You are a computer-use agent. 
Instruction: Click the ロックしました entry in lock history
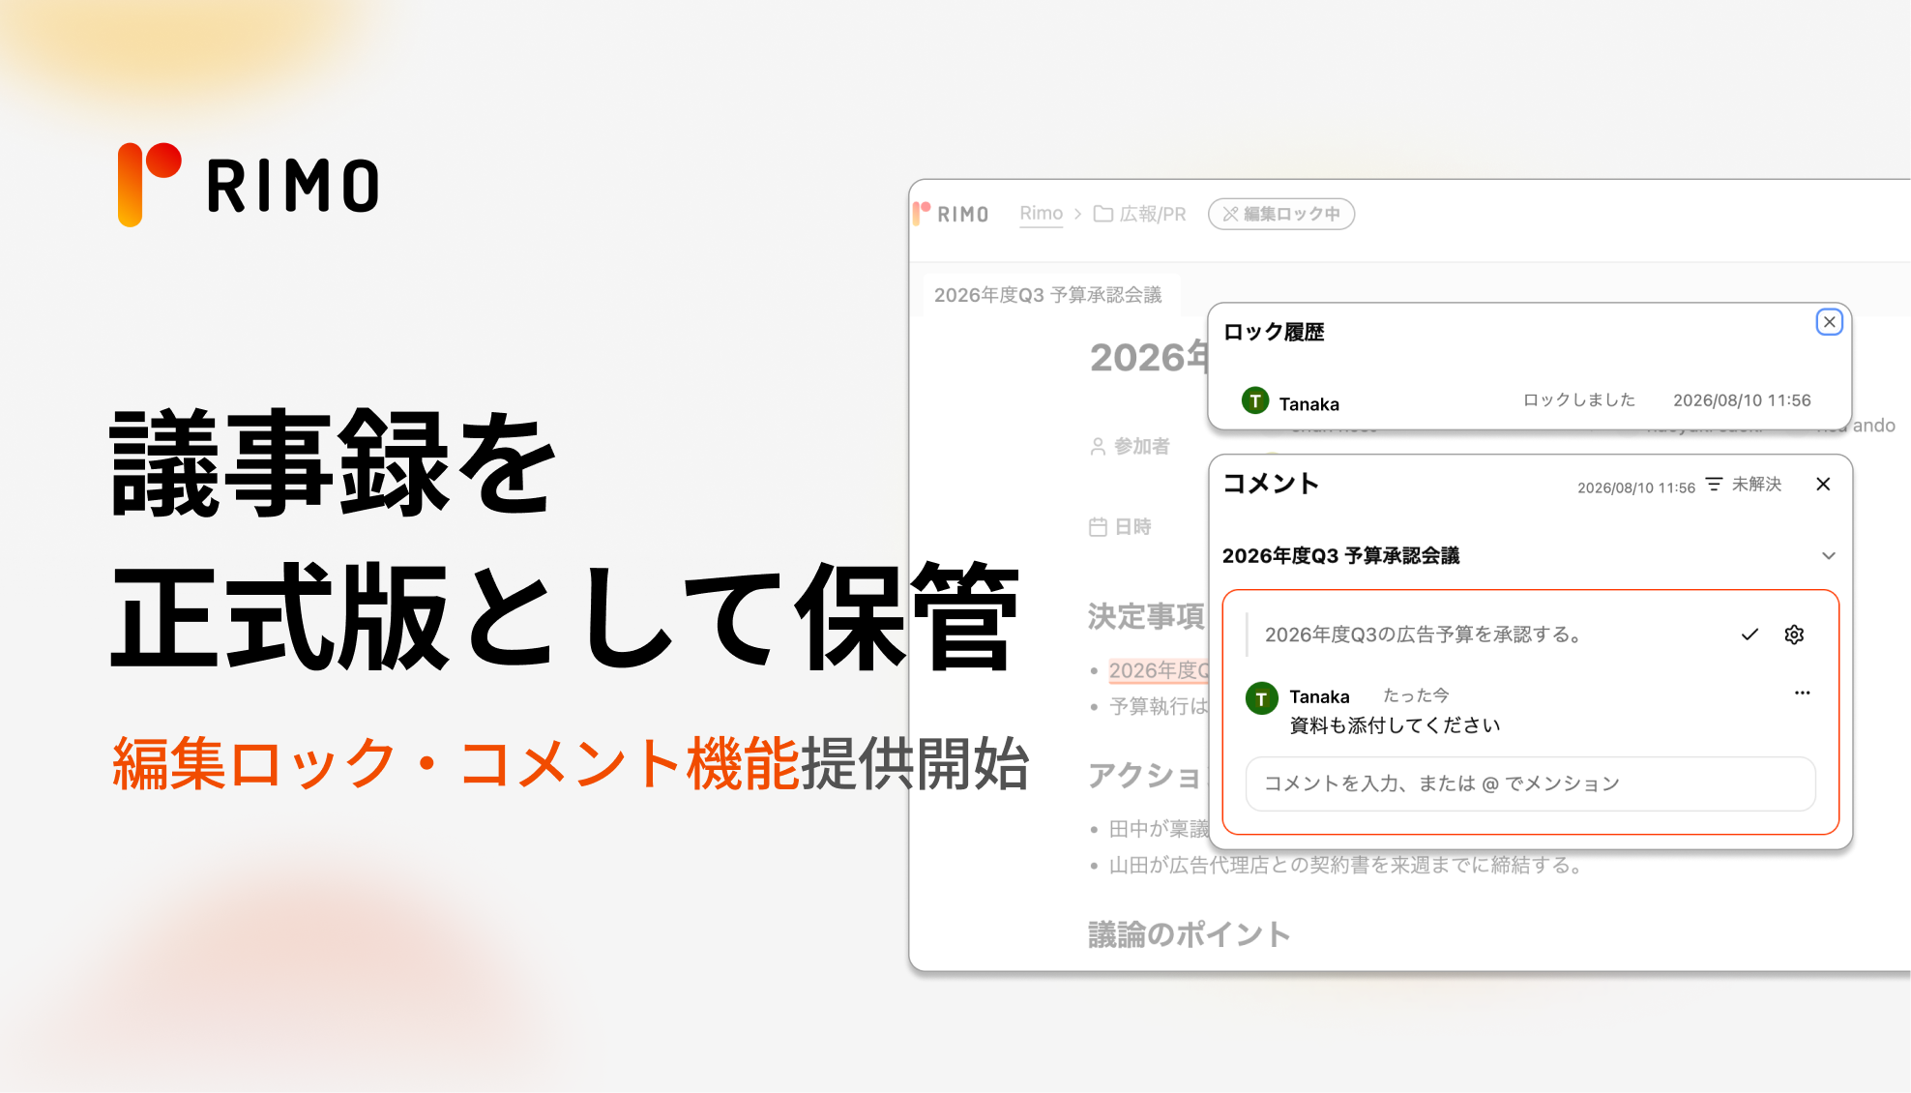[x=1578, y=399]
